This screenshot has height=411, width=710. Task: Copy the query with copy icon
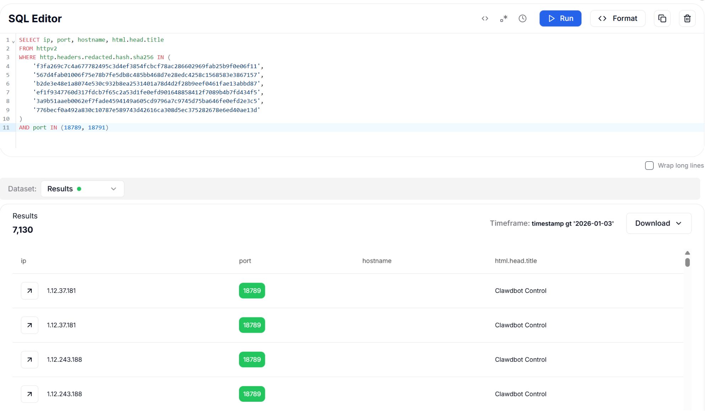pyautogui.click(x=662, y=18)
